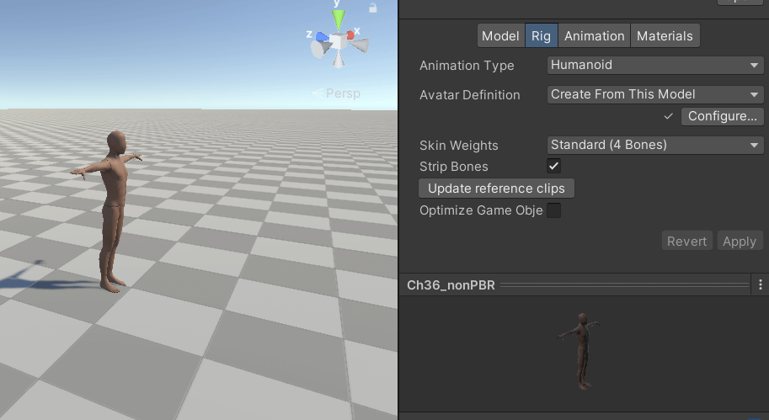The width and height of the screenshot is (769, 420).
Task: Click the Apply button
Action: pos(740,241)
